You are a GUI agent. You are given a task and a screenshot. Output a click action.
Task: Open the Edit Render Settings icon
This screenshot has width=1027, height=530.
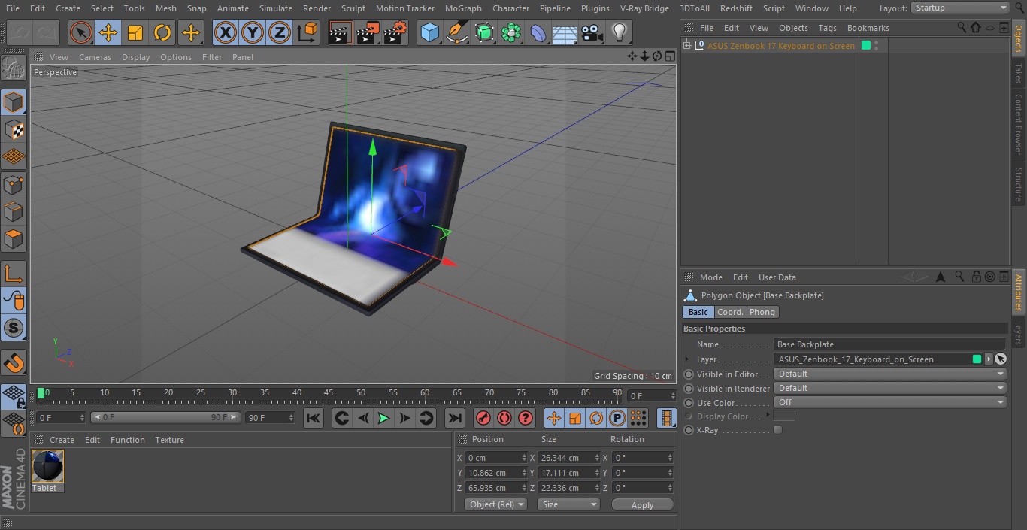(395, 32)
